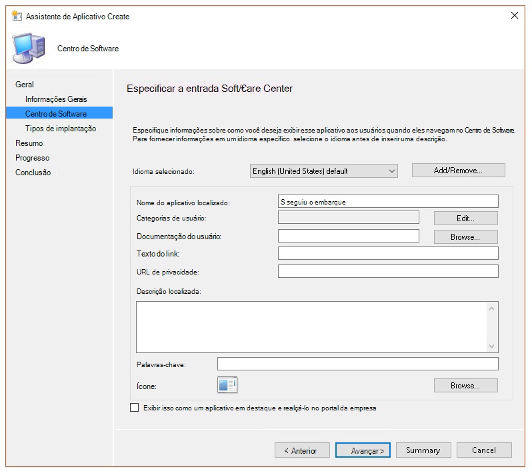Viewport: 532px width, 475px height.
Task: Browse for a new Ícone image
Action: (465, 386)
